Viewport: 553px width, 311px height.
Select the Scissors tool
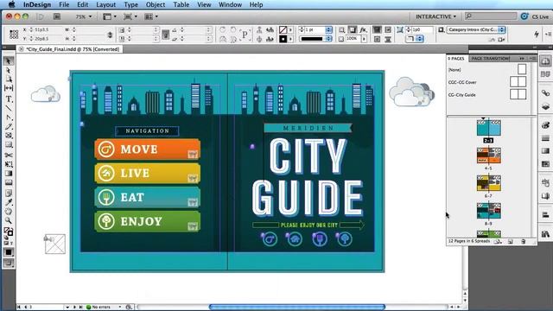9,155
